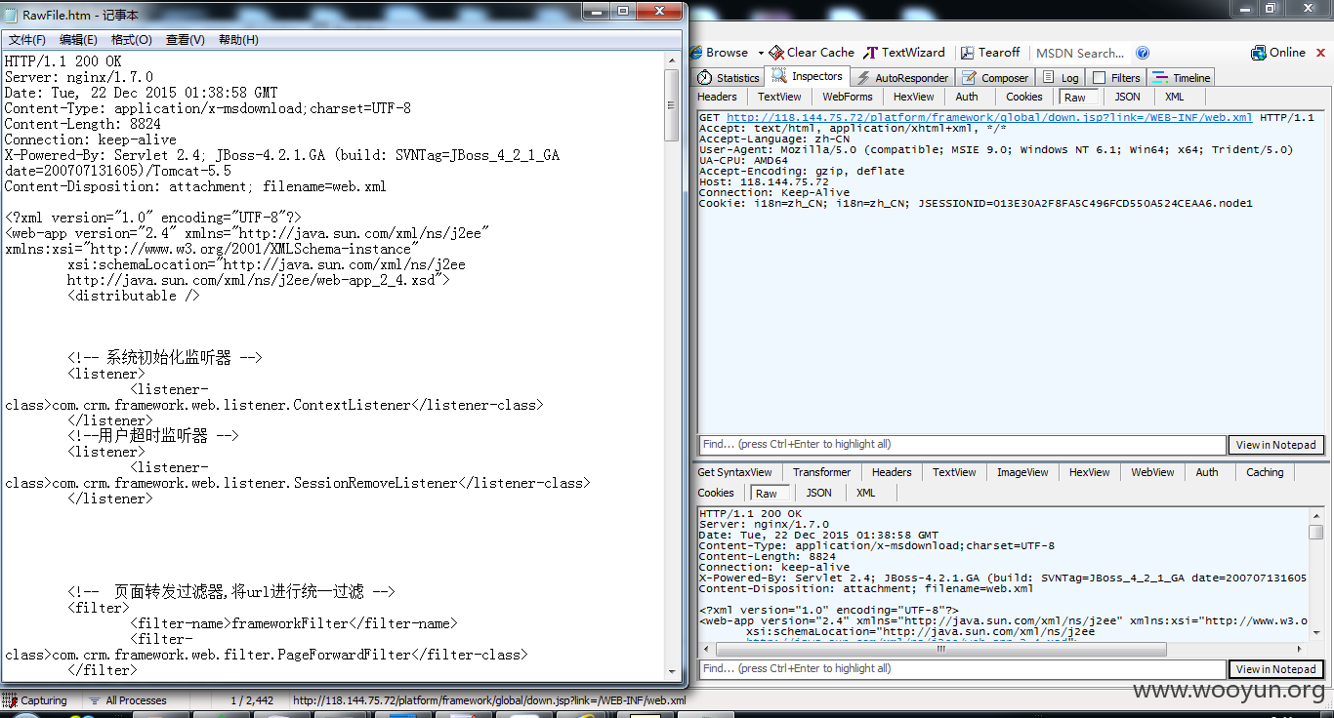The width and height of the screenshot is (1334, 718).
Task: Click the Browse toolbar button with the IE icon
Action: click(719, 53)
